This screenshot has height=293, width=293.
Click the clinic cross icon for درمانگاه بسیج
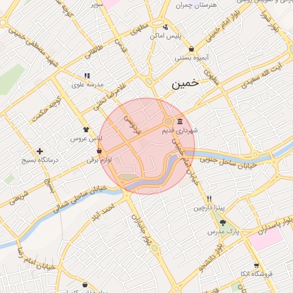coord(39,151)
